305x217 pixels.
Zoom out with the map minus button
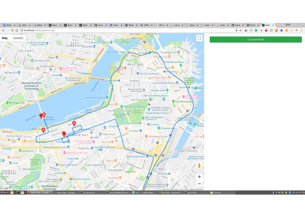[199, 184]
